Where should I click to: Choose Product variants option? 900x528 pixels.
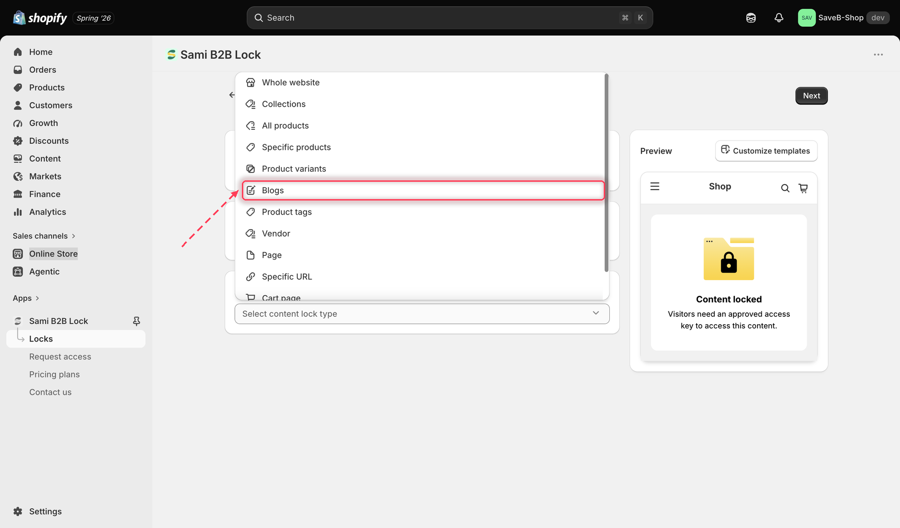422,169
